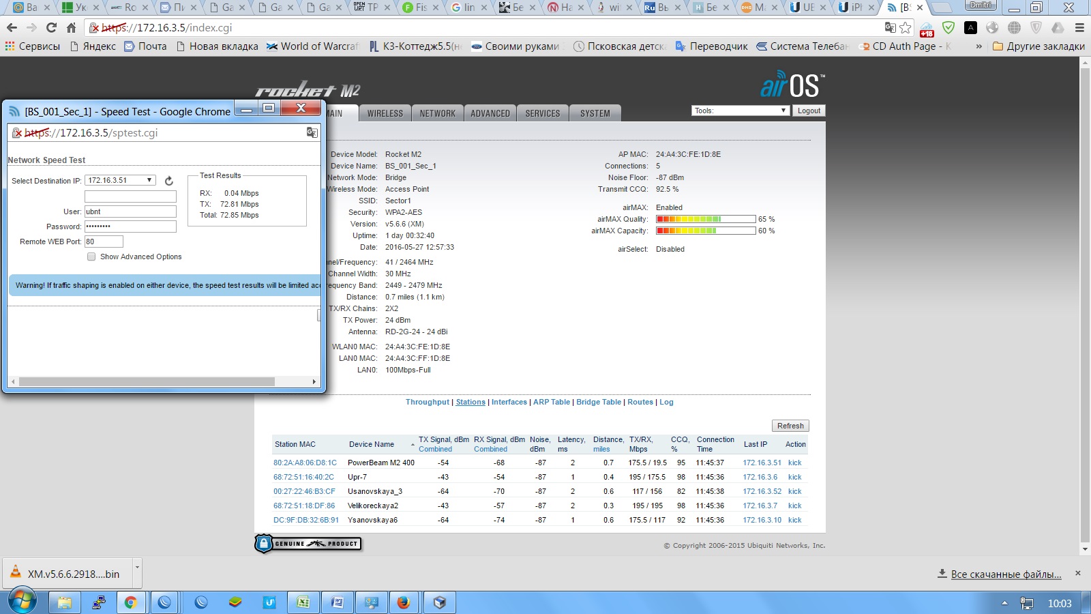Switch to the NETWORK tab

[x=438, y=113]
